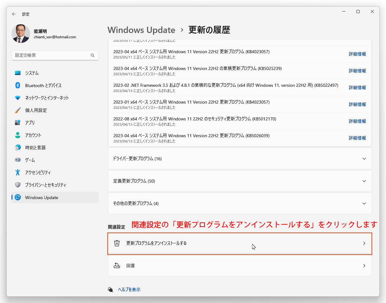Click the ヘルプを表示 link
Image resolution: width=386 pixels, height=303 pixels.
point(129,290)
